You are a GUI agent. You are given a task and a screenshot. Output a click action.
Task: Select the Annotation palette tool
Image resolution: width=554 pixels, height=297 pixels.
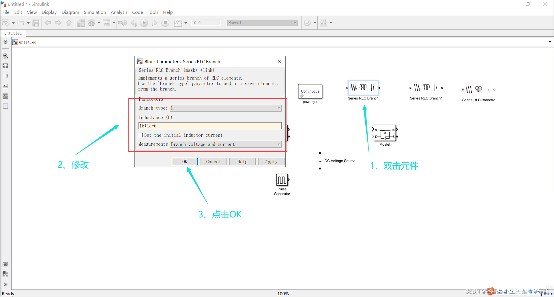pos(5,86)
